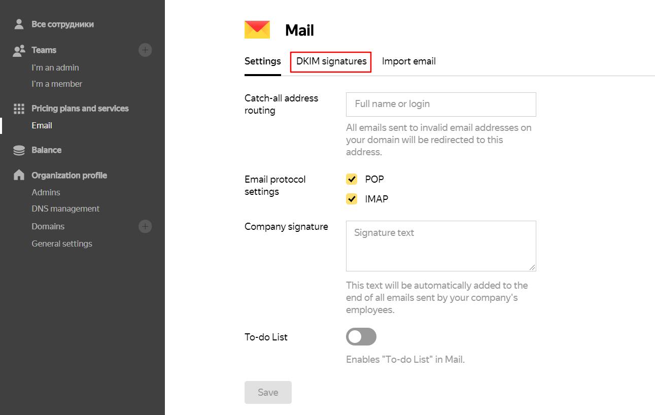The height and width of the screenshot is (415, 655).
Task: Enable the To-do List toggle
Action: click(361, 337)
